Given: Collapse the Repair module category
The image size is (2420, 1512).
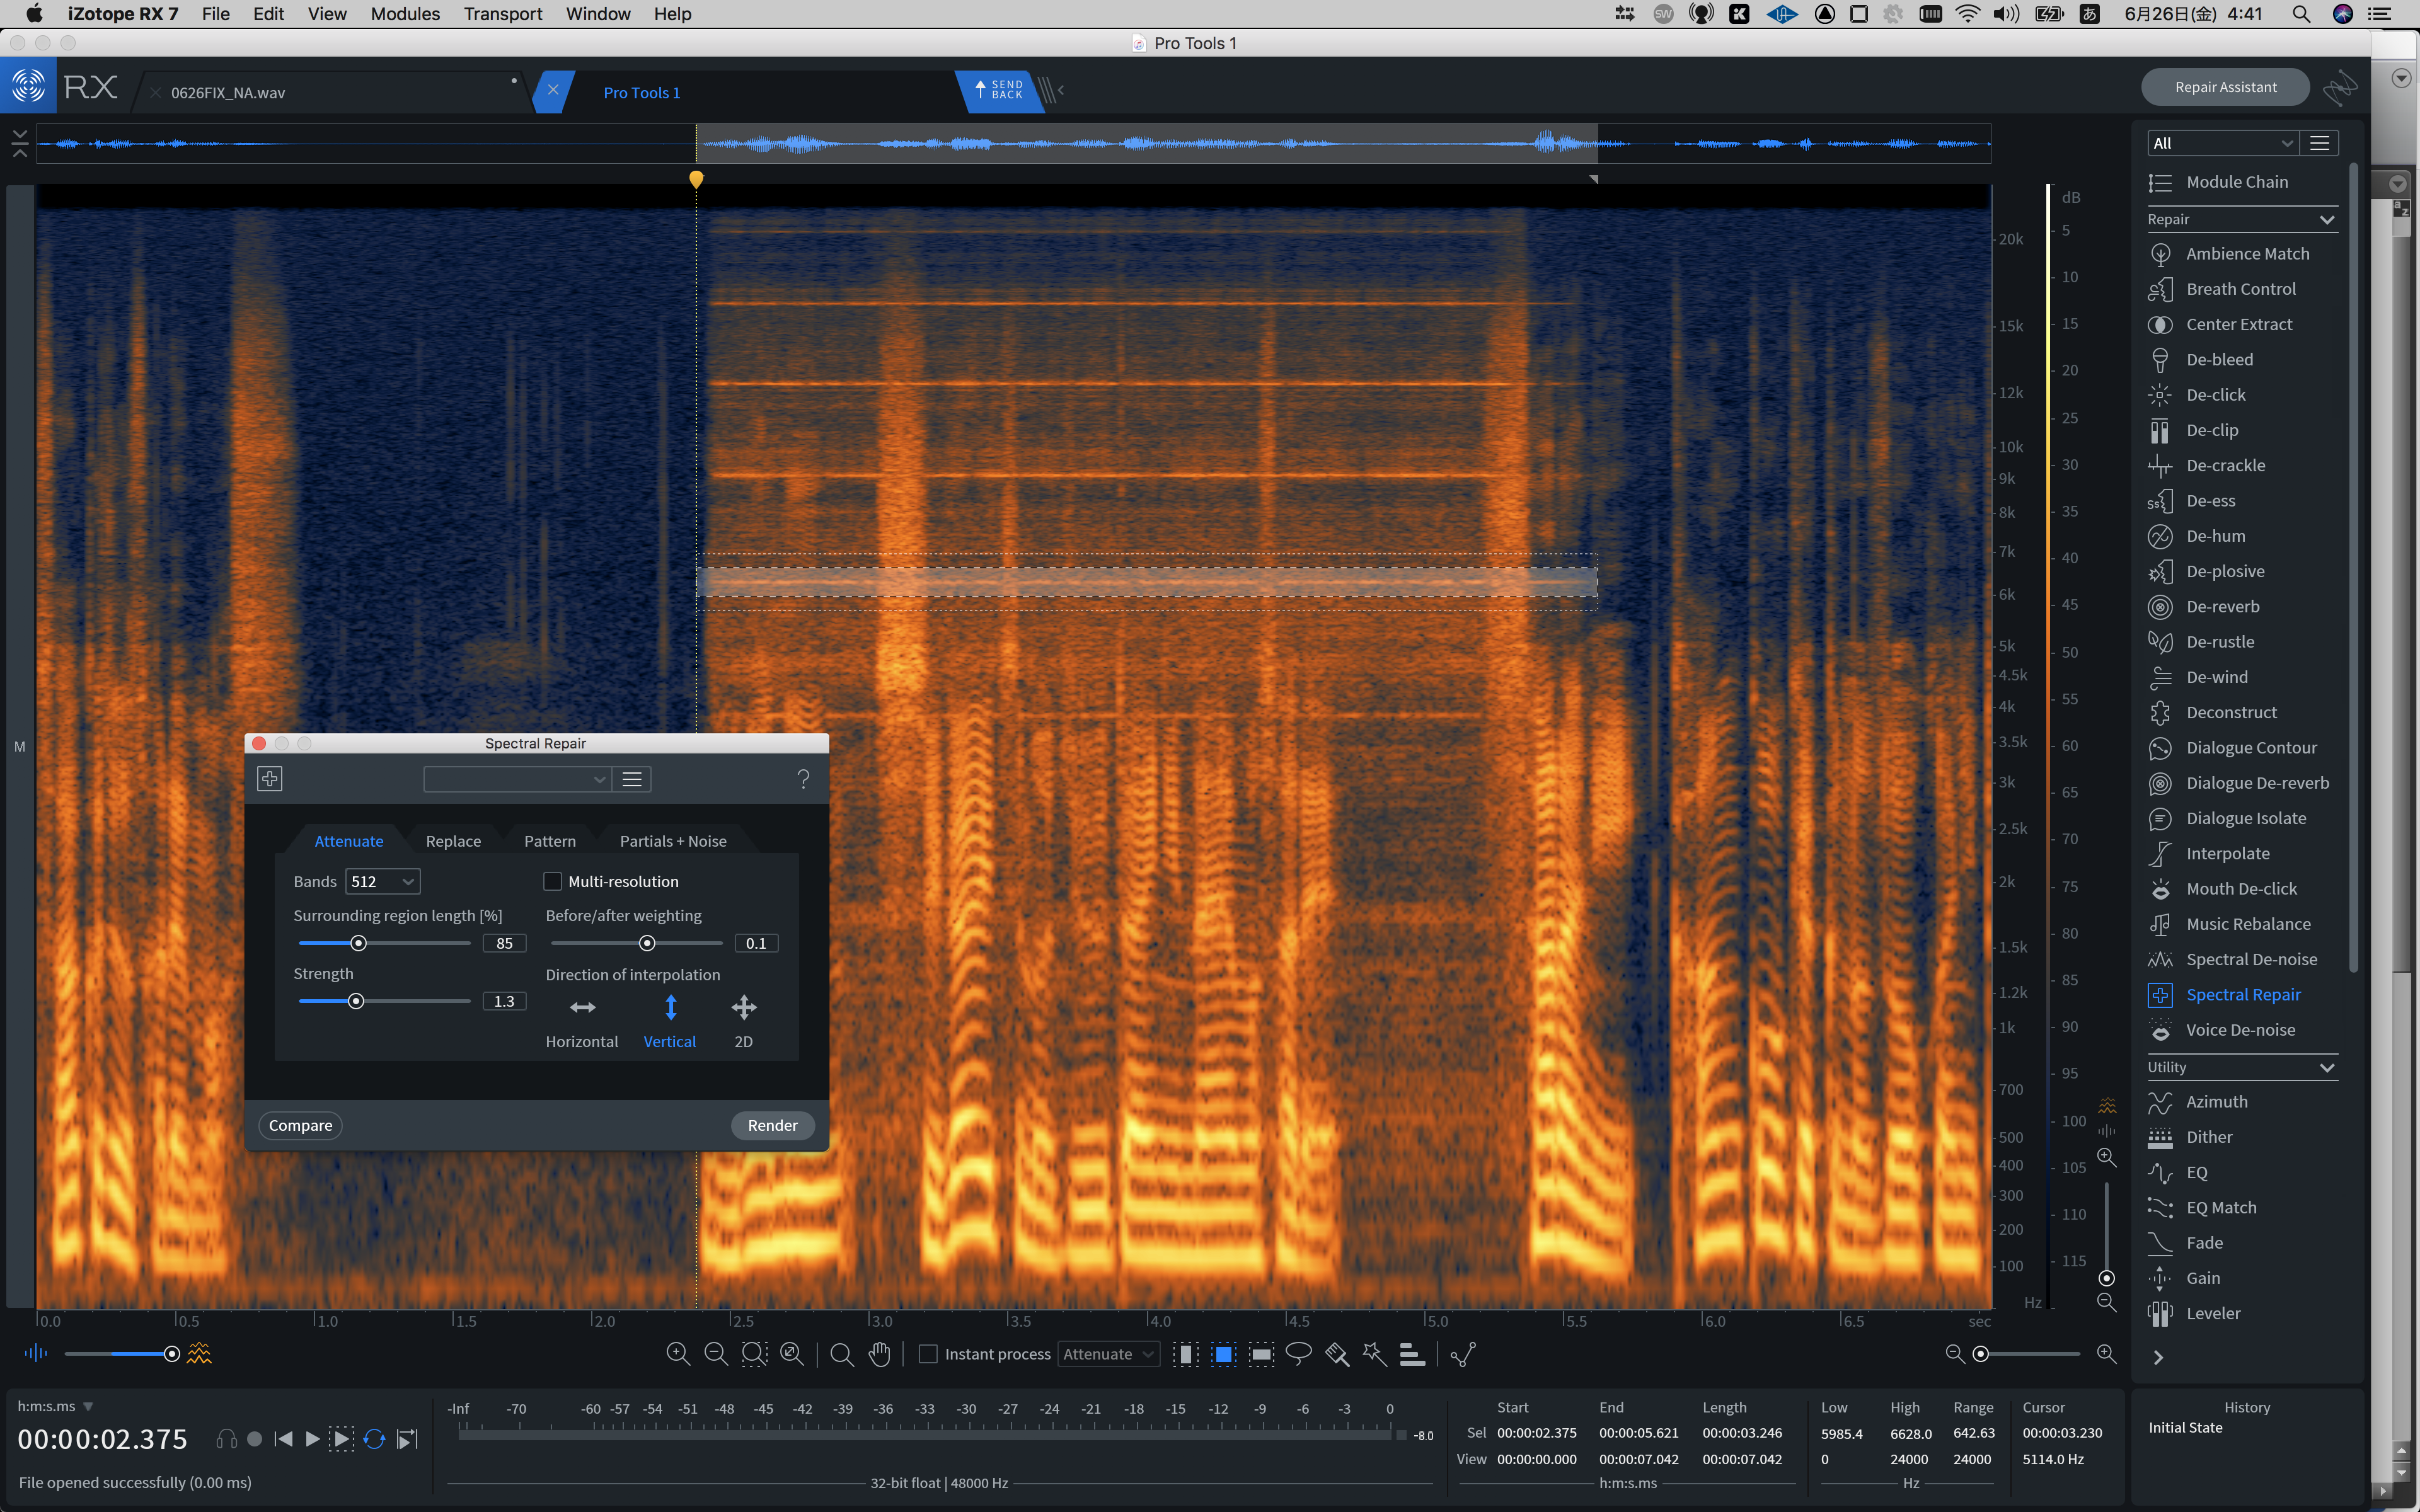Looking at the screenshot, I should coord(2327,220).
